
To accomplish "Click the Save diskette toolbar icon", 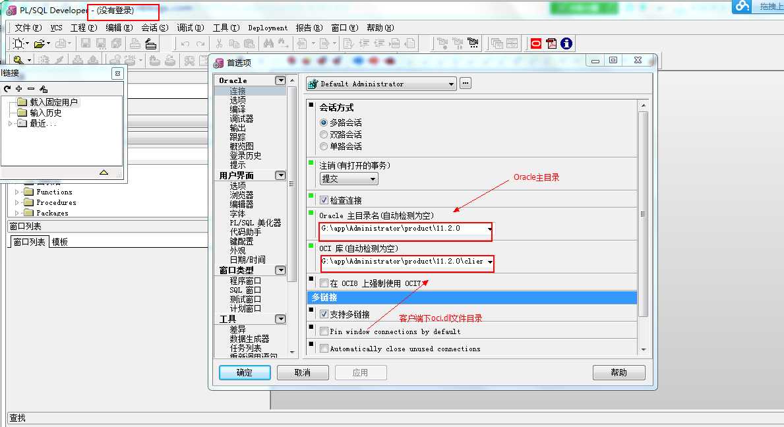I will 86,43.
